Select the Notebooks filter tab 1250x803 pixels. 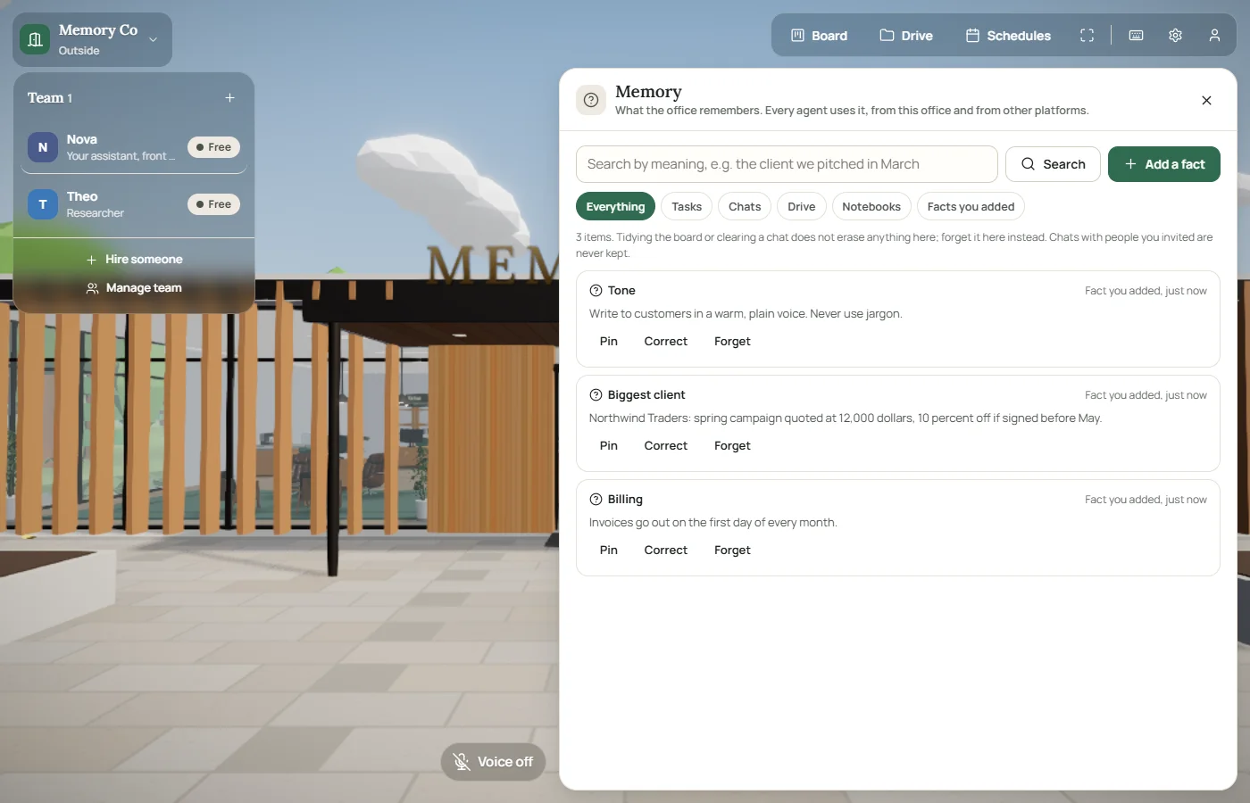[x=871, y=206]
